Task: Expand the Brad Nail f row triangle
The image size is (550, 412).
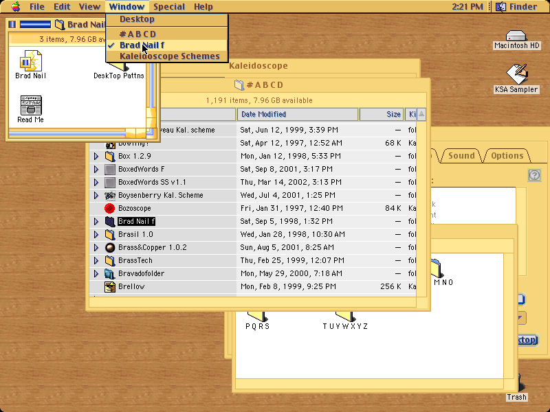Action: pos(96,221)
